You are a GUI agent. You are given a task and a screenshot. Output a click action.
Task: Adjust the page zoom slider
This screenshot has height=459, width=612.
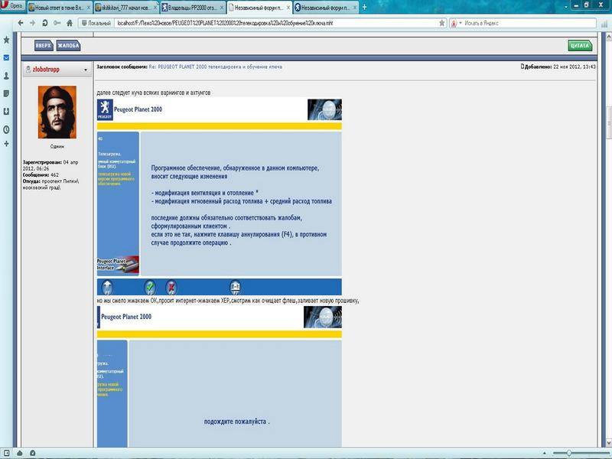568,453
